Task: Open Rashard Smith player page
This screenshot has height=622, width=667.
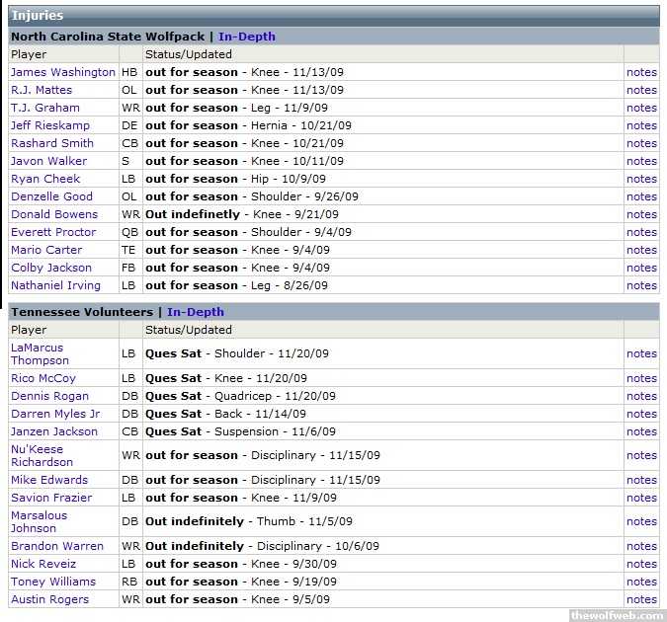Action: click(52, 143)
